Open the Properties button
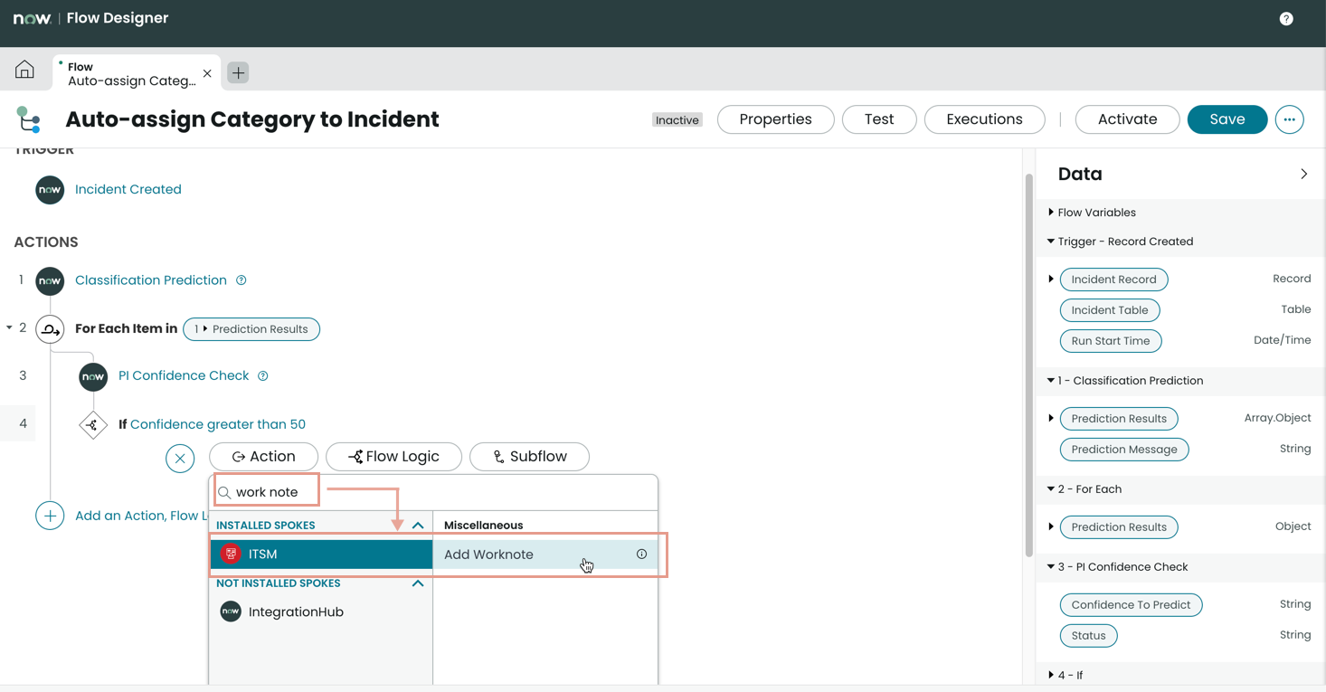The image size is (1326, 692). click(x=776, y=119)
